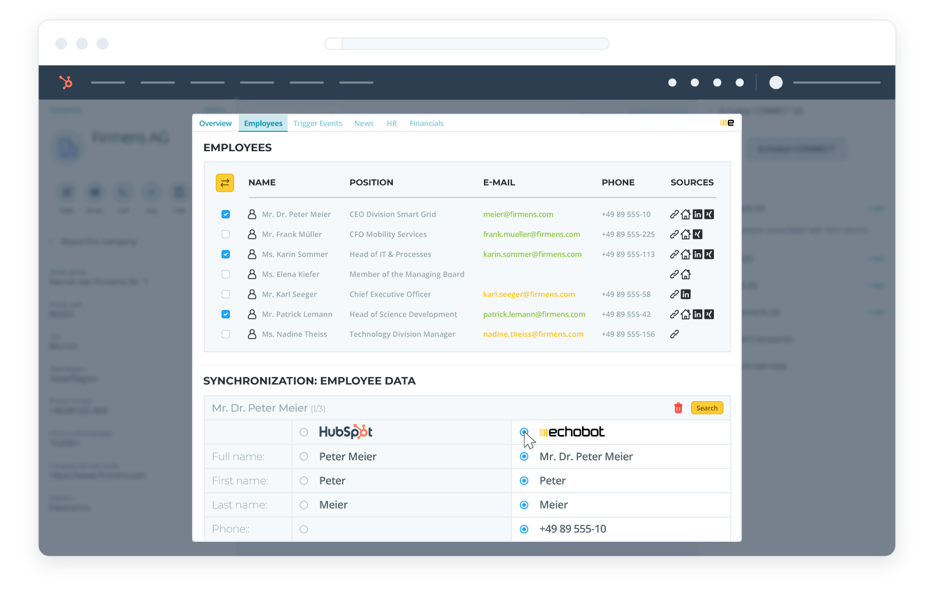Open the Financials tab
934x595 pixels.
[426, 123]
